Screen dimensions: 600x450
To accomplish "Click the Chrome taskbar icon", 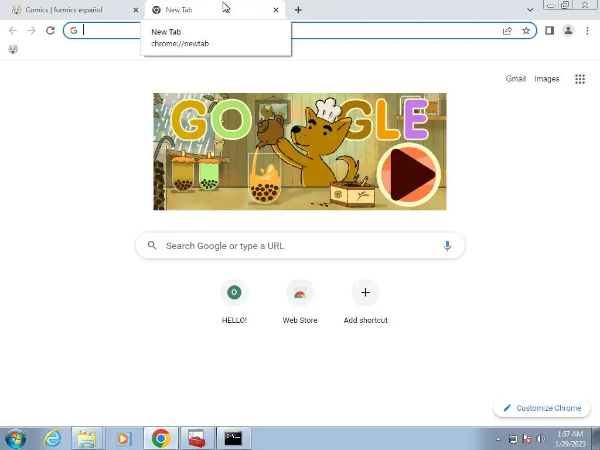I will (161, 438).
